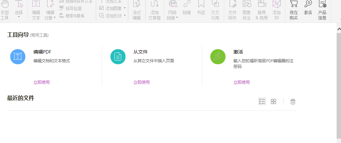The width and height of the screenshot is (341, 143).
Task: Select the Link (链接) tool
Action: click(187, 8)
